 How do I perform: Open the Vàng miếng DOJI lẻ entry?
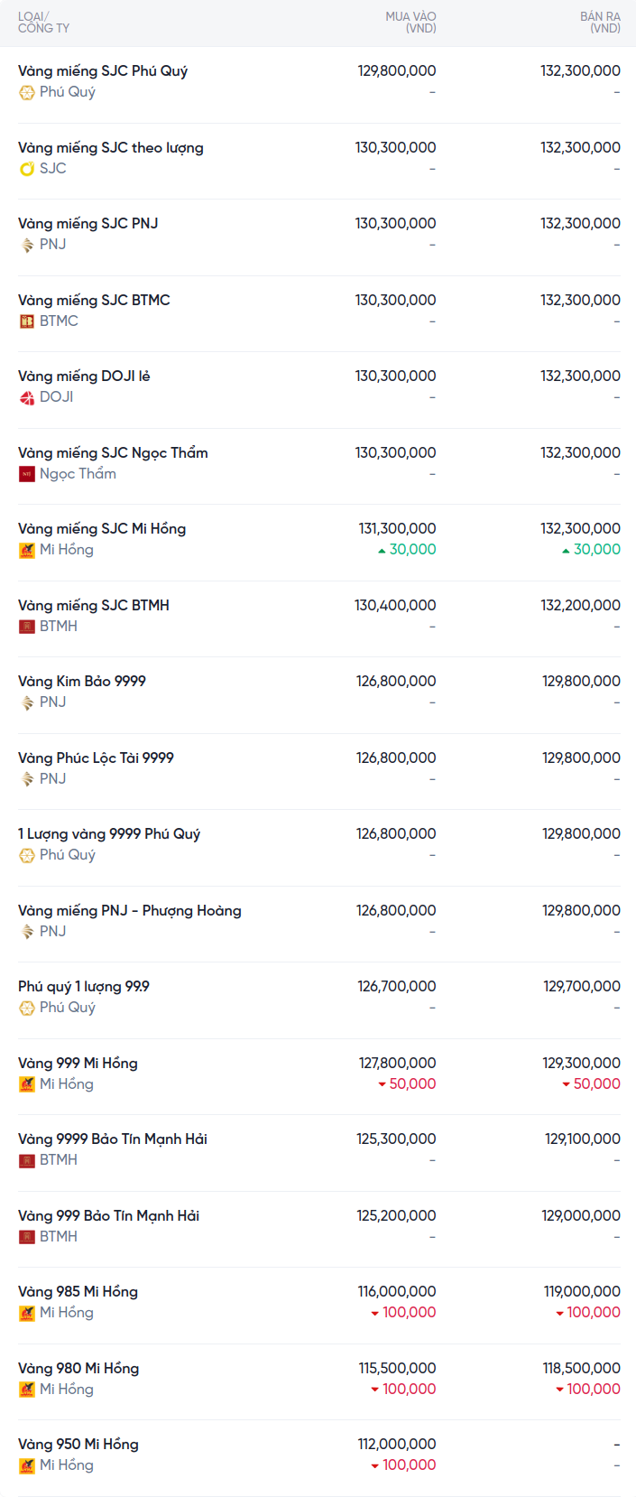[84, 376]
